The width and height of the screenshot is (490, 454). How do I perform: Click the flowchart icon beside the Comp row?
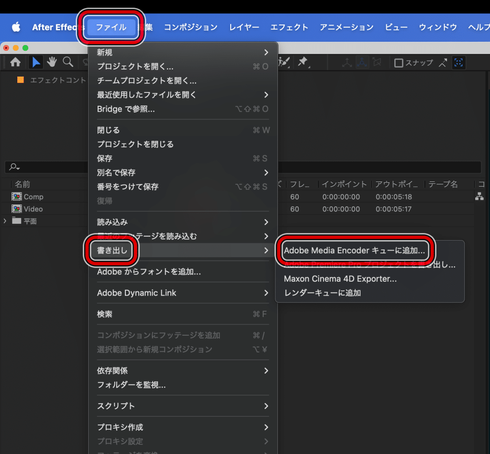[479, 197]
